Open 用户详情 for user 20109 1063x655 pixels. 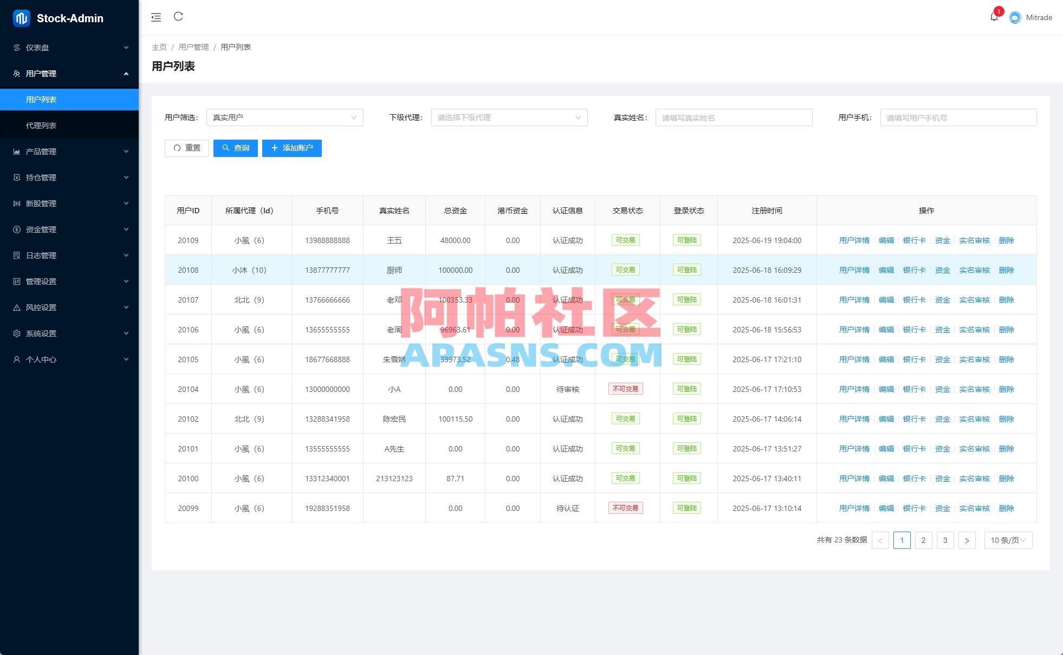[x=854, y=240]
